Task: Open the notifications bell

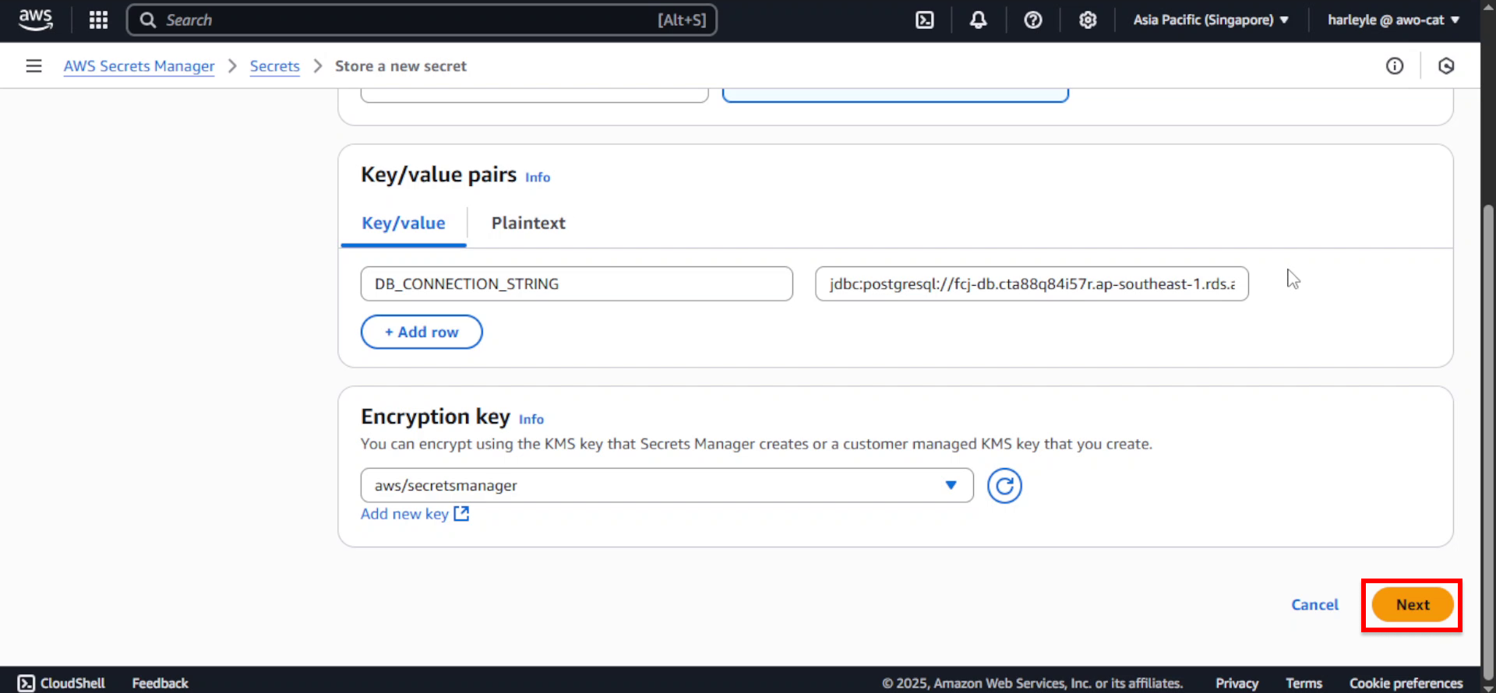Action: 978,19
